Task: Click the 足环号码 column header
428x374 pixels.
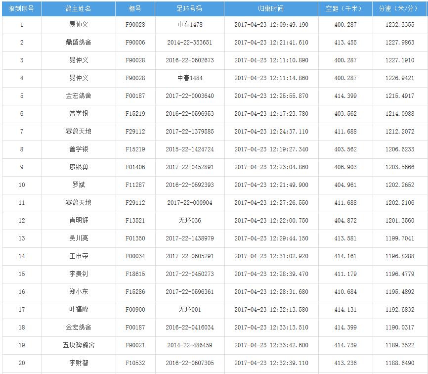Action: point(189,9)
